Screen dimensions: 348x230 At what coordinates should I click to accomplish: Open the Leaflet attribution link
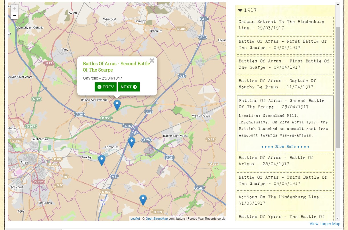tap(135, 219)
